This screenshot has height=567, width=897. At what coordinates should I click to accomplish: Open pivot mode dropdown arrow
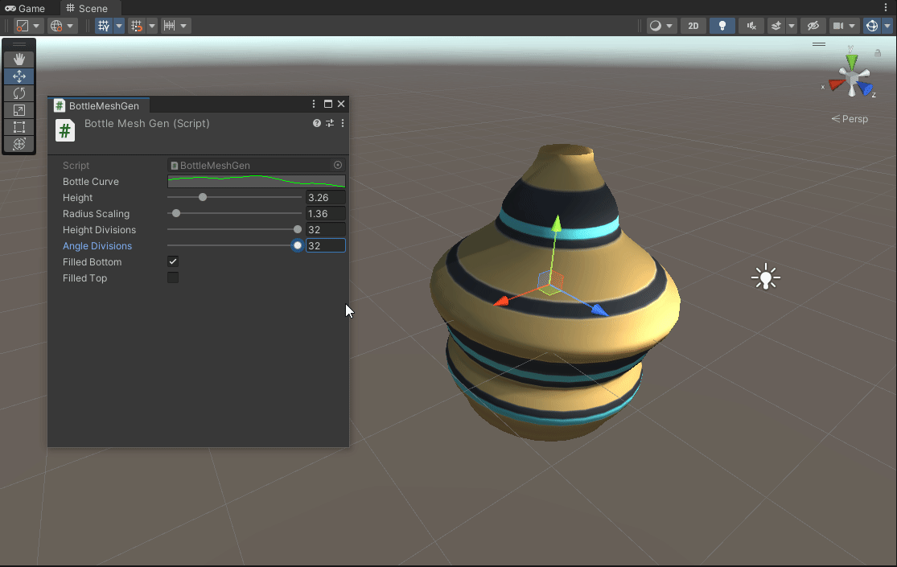(x=36, y=26)
